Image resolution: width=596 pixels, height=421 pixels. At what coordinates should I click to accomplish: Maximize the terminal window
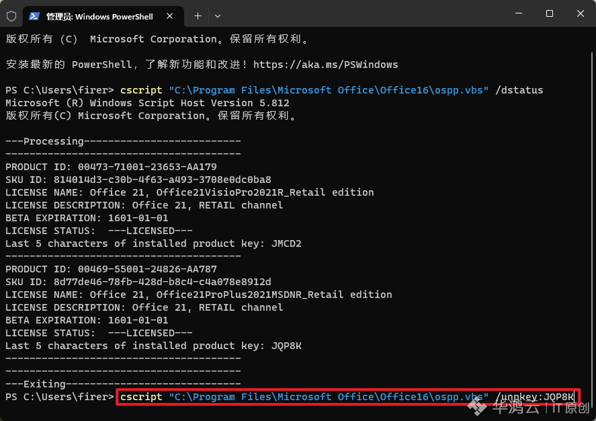pyautogui.click(x=549, y=13)
